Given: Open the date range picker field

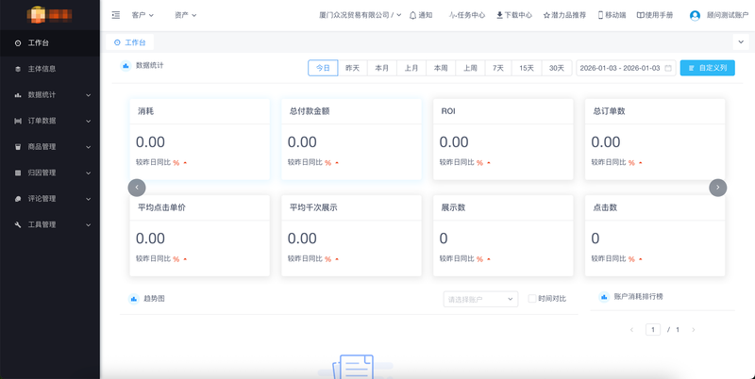Looking at the screenshot, I should click(x=625, y=68).
